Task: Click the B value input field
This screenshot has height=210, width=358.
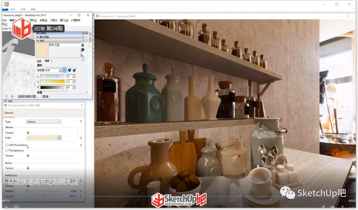Action: (69, 87)
